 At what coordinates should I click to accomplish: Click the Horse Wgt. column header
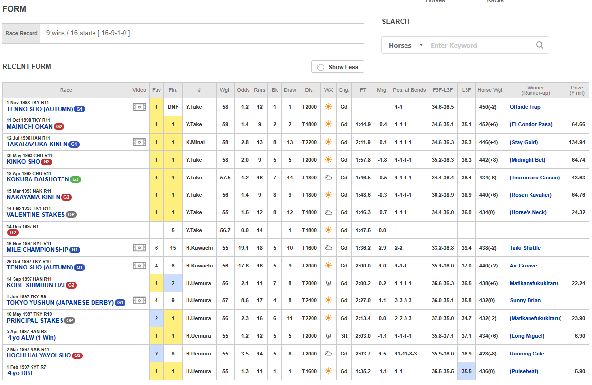click(491, 90)
